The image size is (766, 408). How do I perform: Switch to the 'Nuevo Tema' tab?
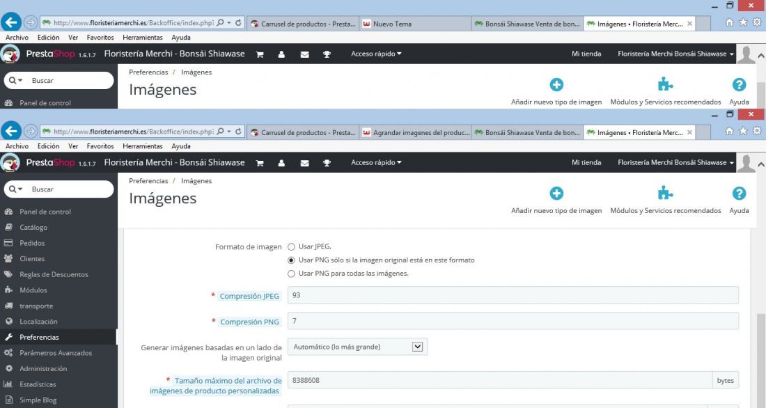415,24
